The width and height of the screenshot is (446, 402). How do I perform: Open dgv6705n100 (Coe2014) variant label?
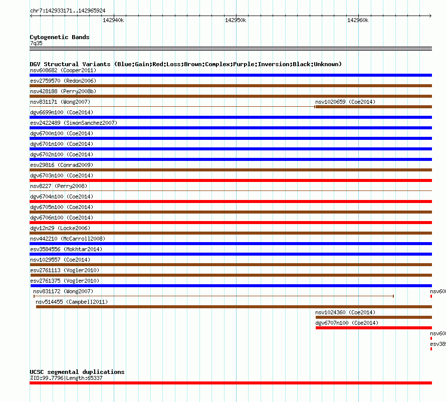62,207
